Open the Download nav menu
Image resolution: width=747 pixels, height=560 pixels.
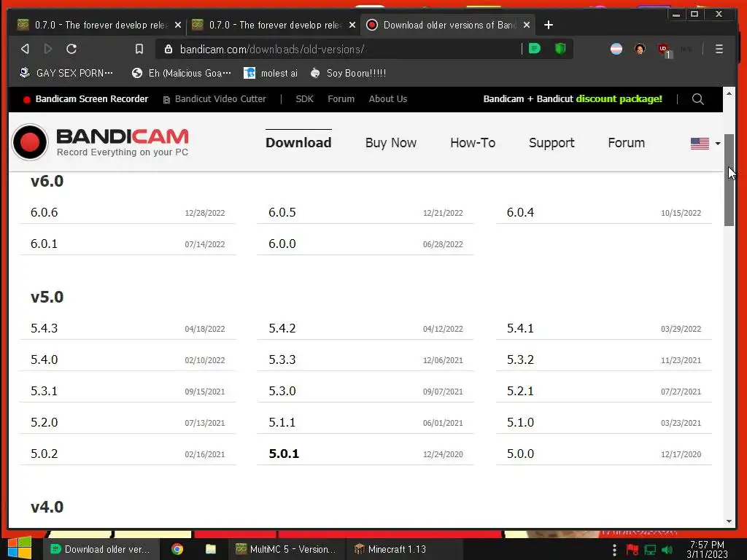(298, 142)
